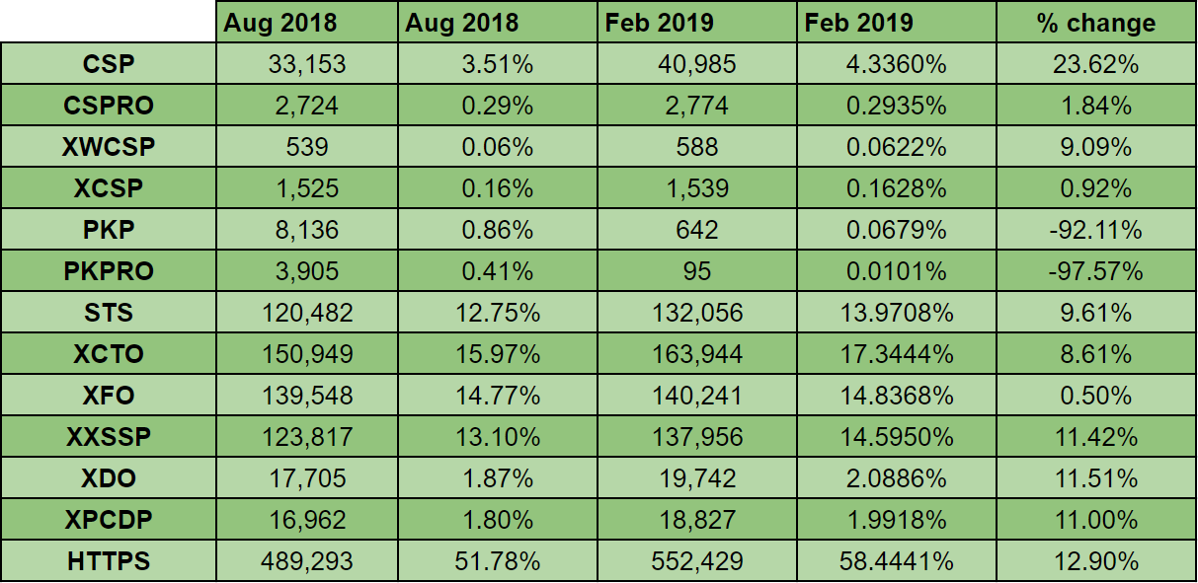
Task: Click the 23.62% change cell
Action: tap(1096, 64)
